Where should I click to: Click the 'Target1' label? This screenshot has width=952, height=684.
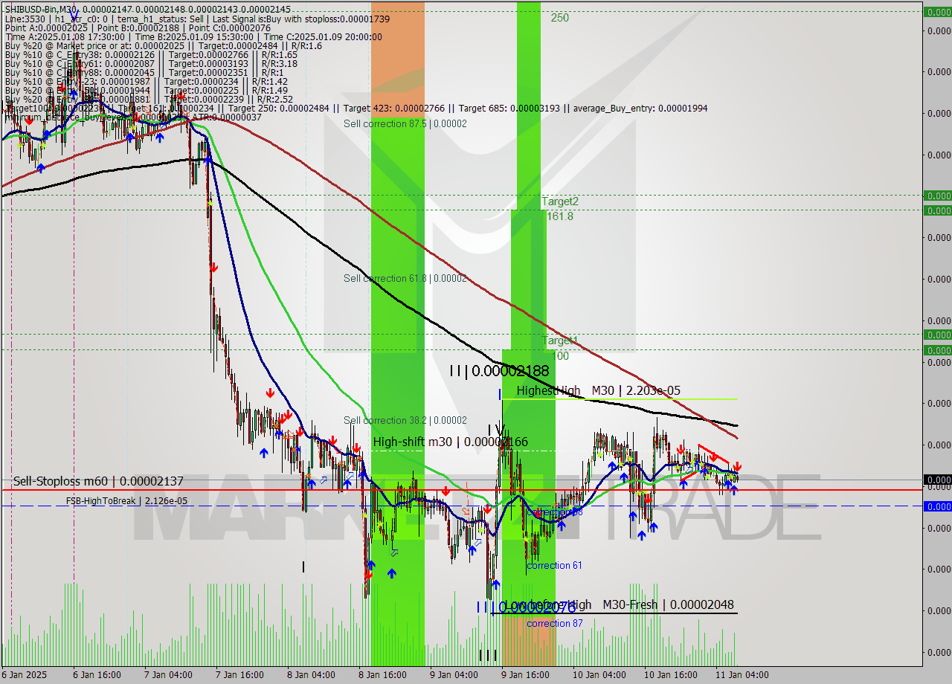click(560, 341)
